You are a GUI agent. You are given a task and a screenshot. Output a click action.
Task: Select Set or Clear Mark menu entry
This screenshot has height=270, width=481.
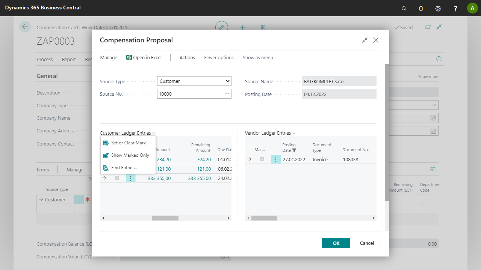coord(129,143)
